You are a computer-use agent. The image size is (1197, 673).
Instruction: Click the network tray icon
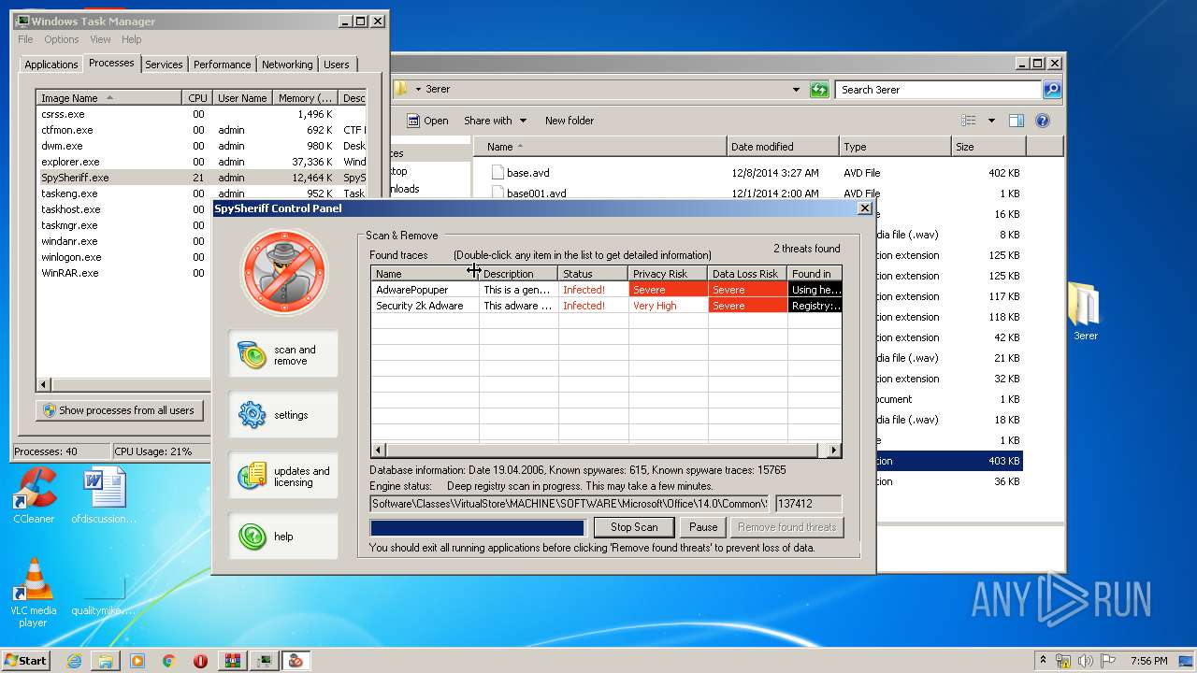pyautogui.click(x=1063, y=661)
